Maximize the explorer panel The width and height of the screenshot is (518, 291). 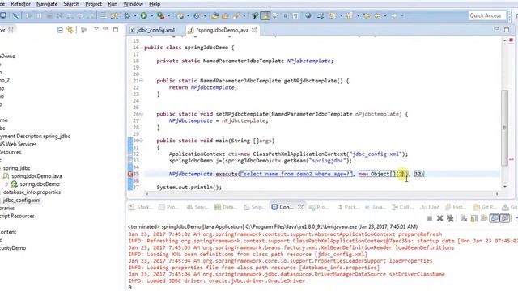point(116,30)
